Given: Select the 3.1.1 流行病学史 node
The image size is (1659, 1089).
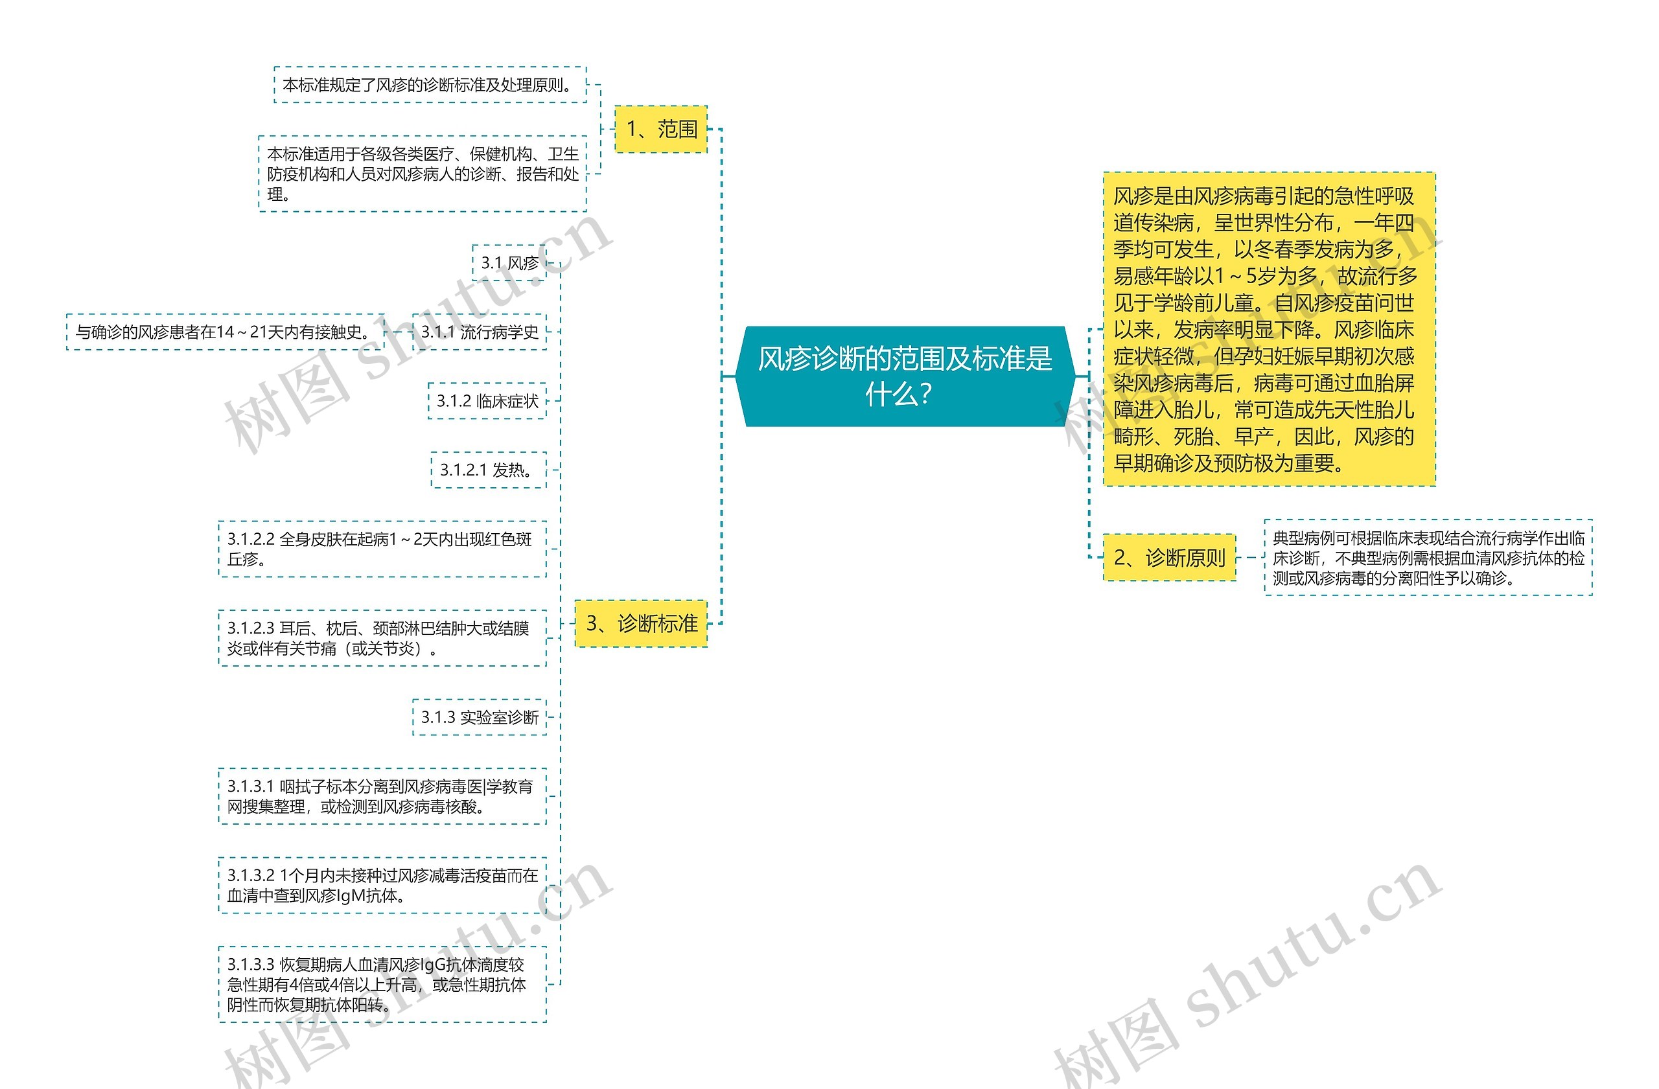Looking at the screenshot, I should [x=482, y=333].
